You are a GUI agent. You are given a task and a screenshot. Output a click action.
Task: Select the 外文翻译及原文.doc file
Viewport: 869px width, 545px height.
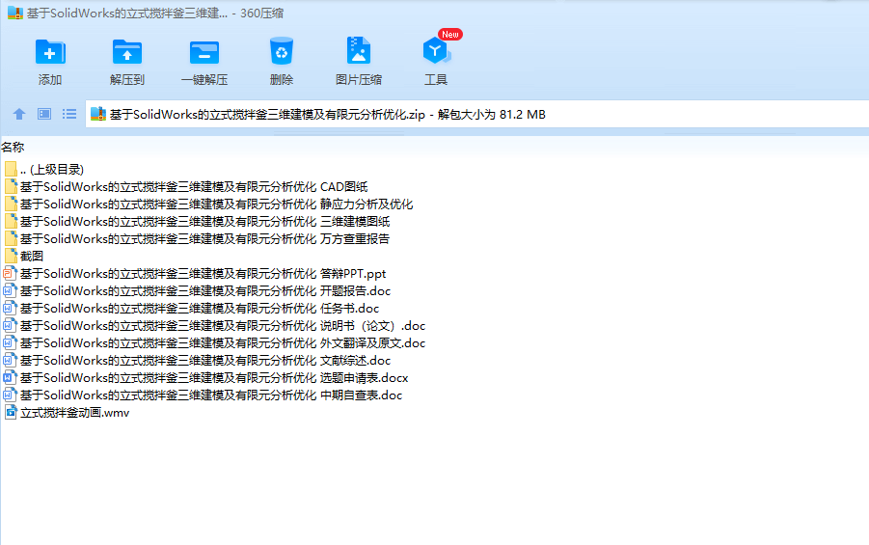click(215, 343)
